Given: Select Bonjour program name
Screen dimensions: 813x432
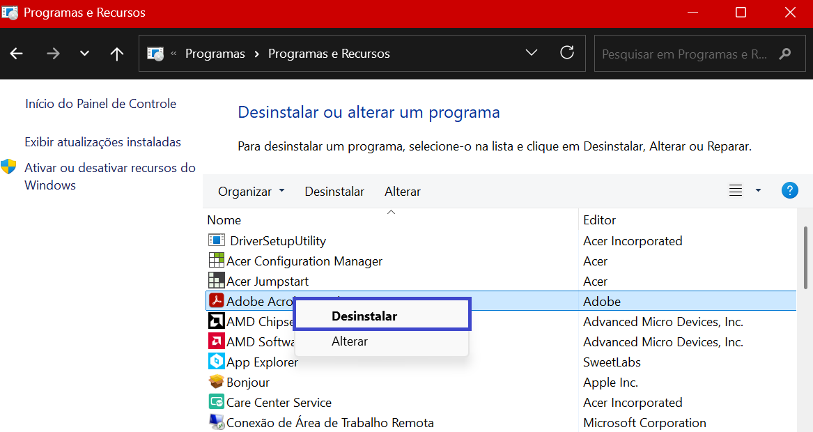Looking at the screenshot, I should 248,383.
